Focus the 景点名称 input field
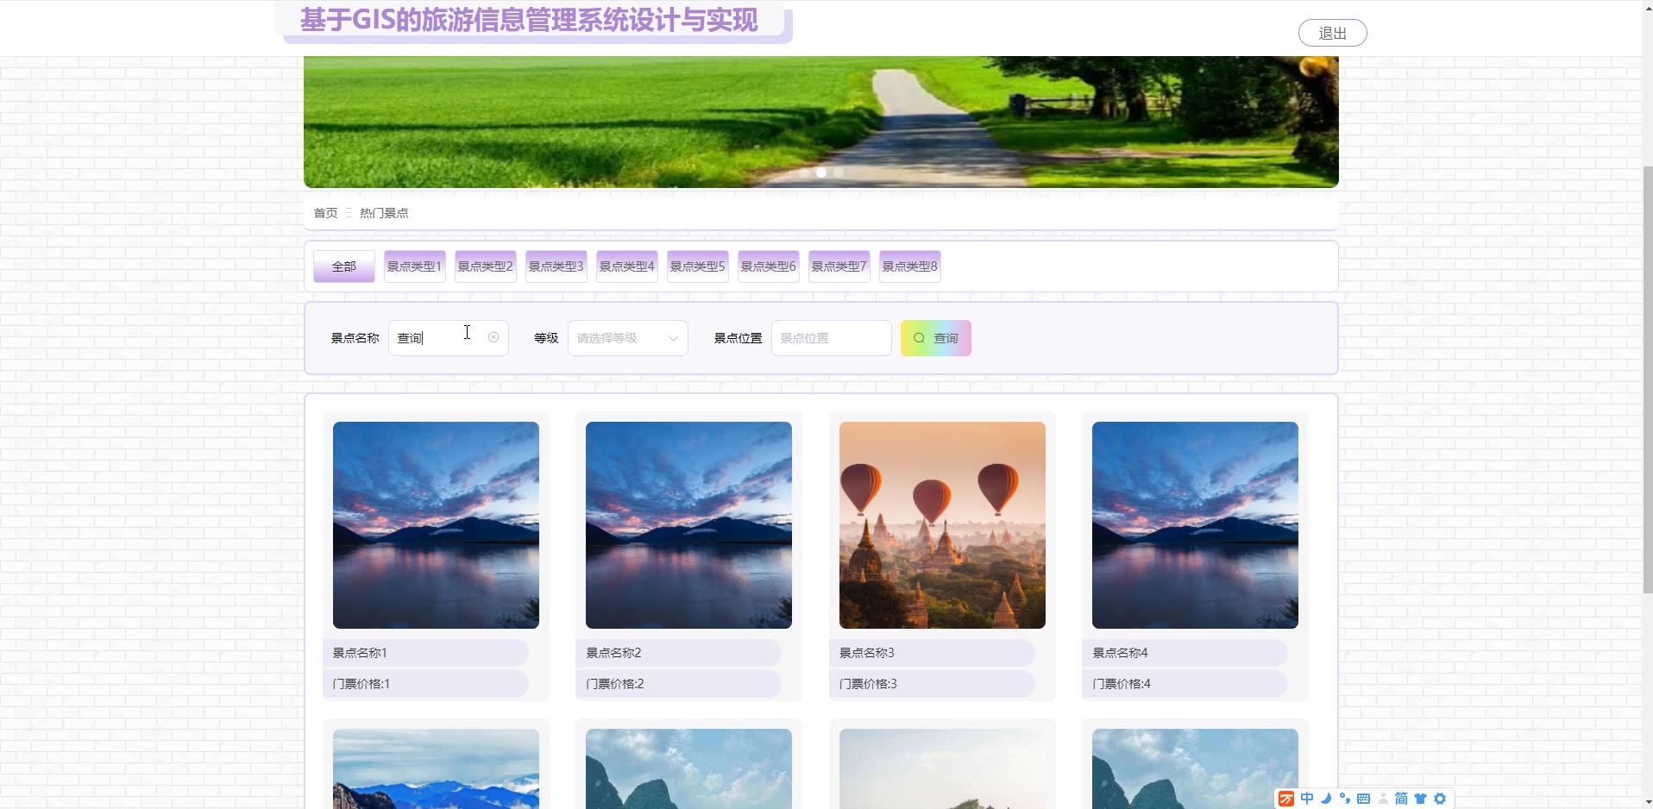 point(449,338)
